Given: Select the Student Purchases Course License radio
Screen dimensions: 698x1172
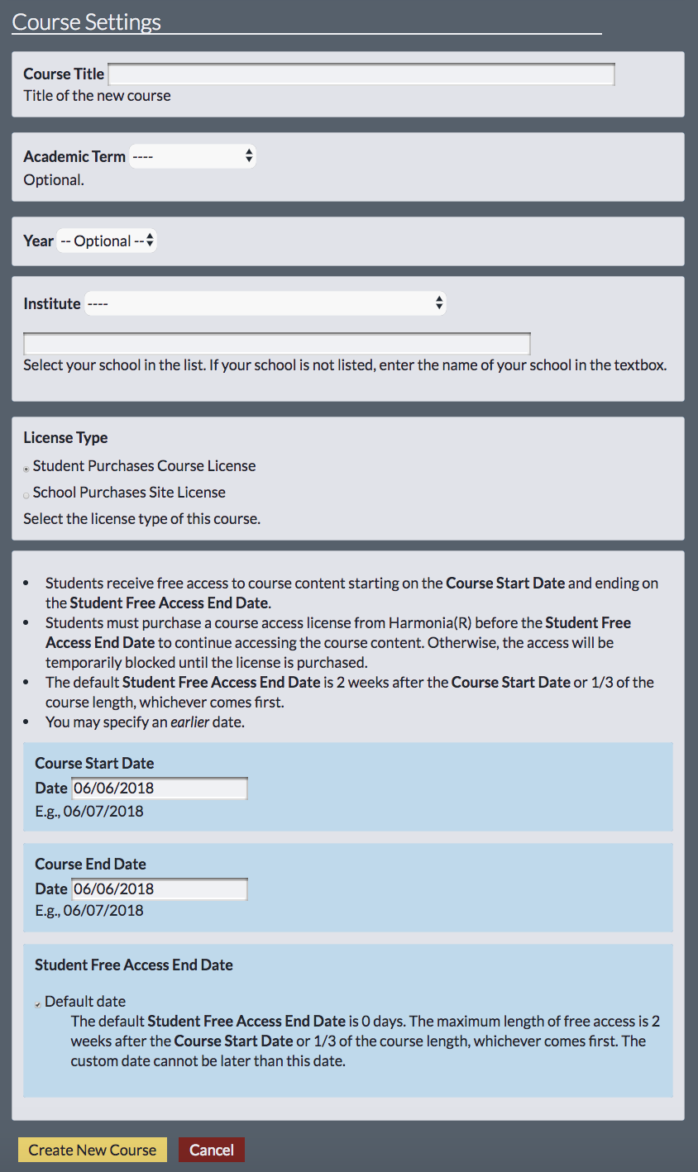Looking at the screenshot, I should [26, 468].
